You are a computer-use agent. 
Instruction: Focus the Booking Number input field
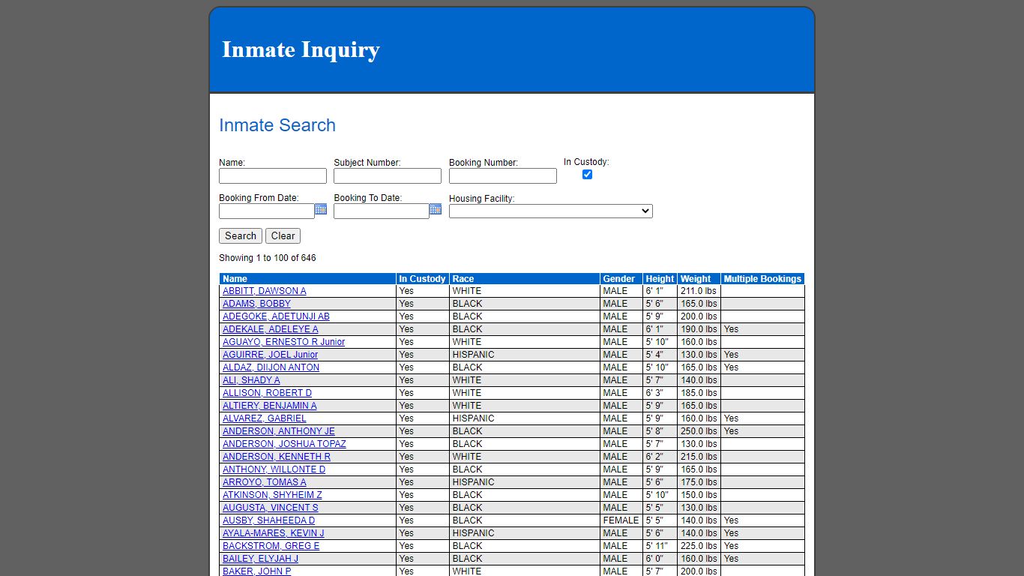503,175
